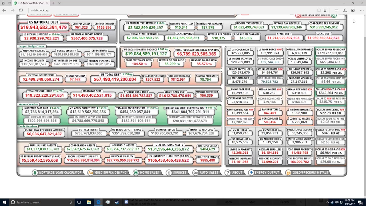Share this page using the share icon
Image resolution: width=366 pixels, height=206 pixels.
[353, 10]
